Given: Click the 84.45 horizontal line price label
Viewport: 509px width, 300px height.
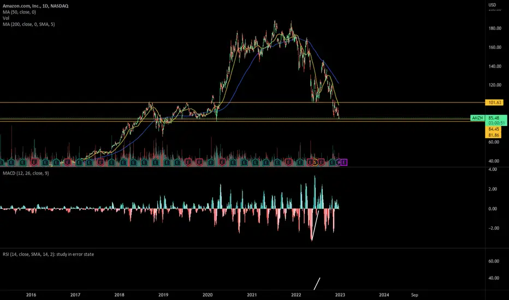Looking at the screenshot, I should tap(493, 129).
